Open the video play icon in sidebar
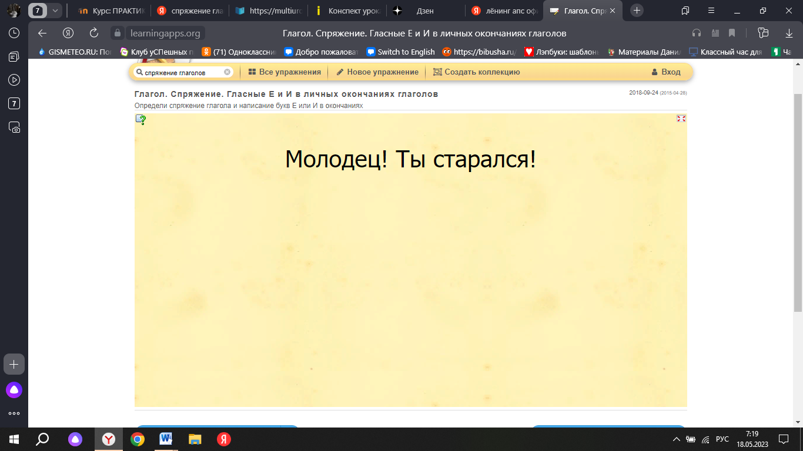The width and height of the screenshot is (803, 451). click(x=14, y=80)
